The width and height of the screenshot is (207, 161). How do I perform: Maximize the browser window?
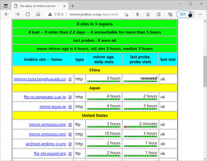click(191, 4)
